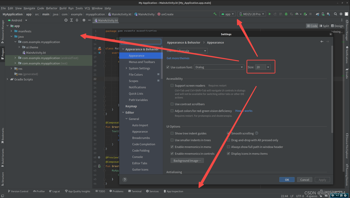The width and height of the screenshot is (350, 198).
Task: Open App Inspection tool window
Action: point(173,191)
